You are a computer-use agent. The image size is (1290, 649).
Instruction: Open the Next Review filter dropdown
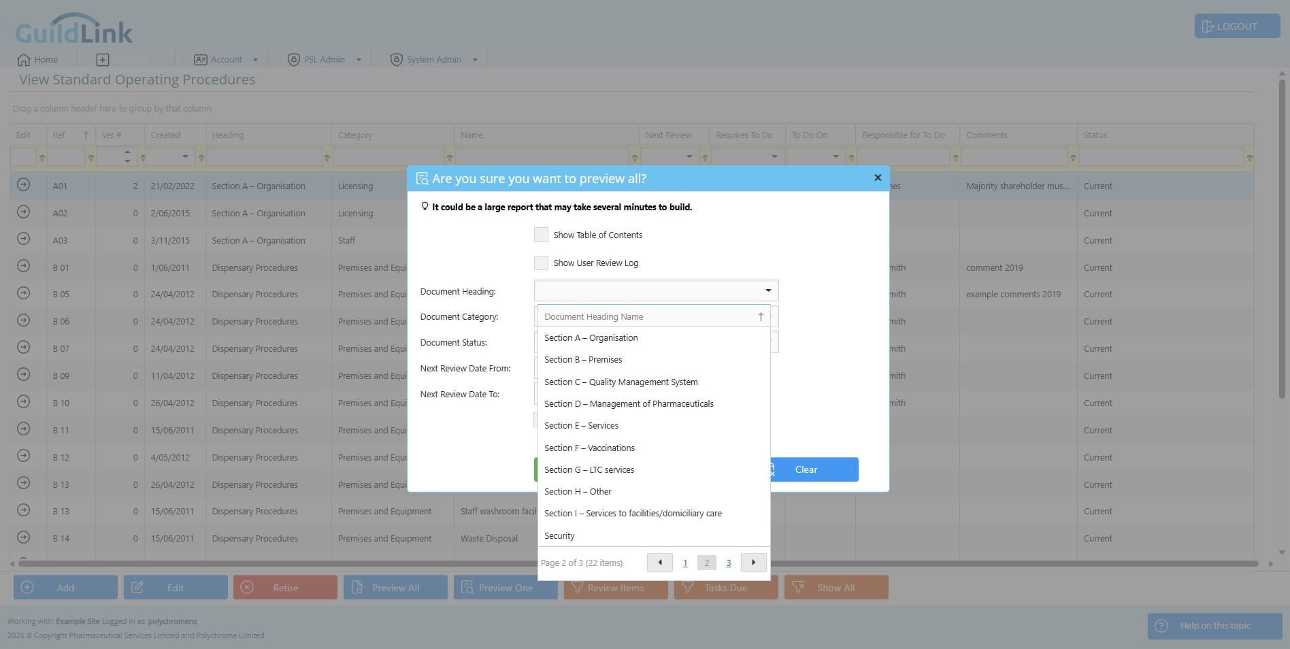(689, 157)
